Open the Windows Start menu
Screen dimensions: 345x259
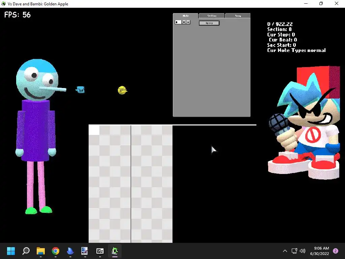(x=11, y=251)
